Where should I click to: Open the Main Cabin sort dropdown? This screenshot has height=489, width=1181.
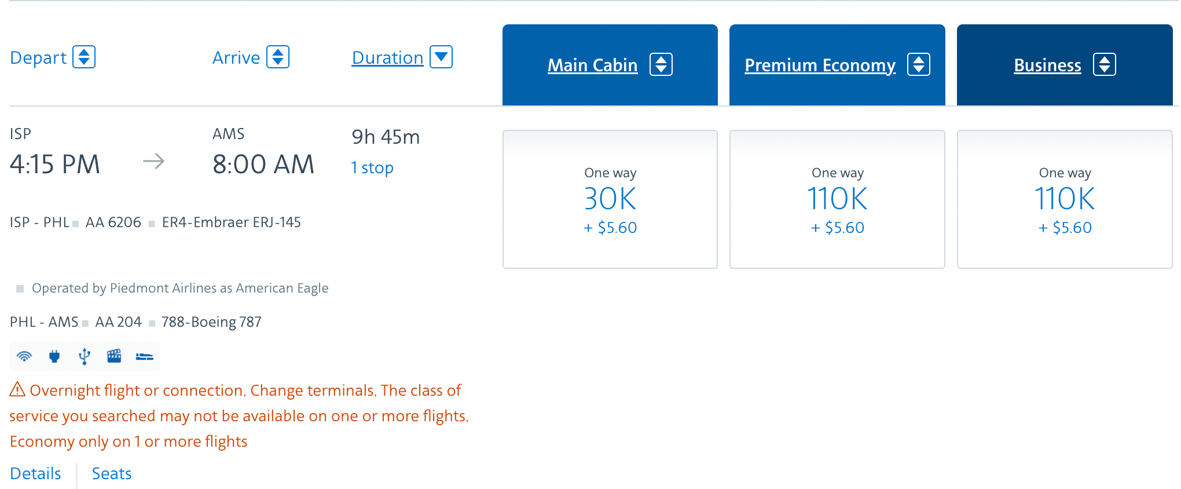pyautogui.click(x=661, y=64)
